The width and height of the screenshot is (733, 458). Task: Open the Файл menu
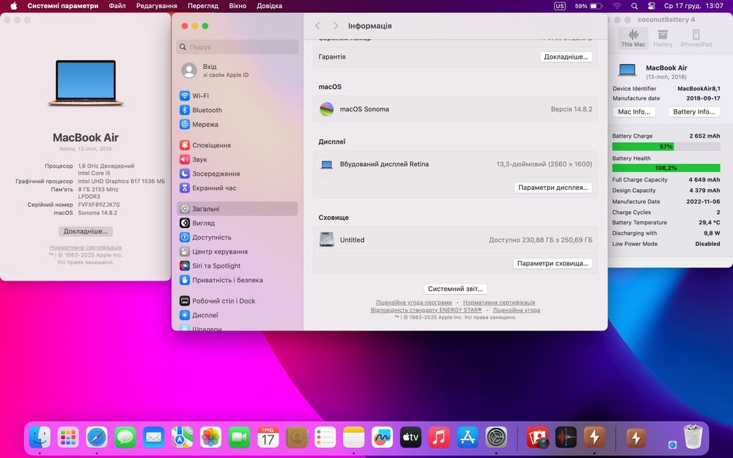(117, 6)
